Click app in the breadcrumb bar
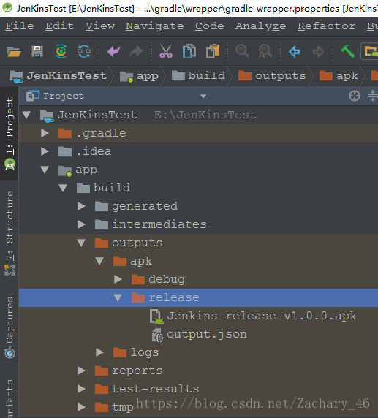The width and height of the screenshot is (378, 418). click(x=139, y=76)
